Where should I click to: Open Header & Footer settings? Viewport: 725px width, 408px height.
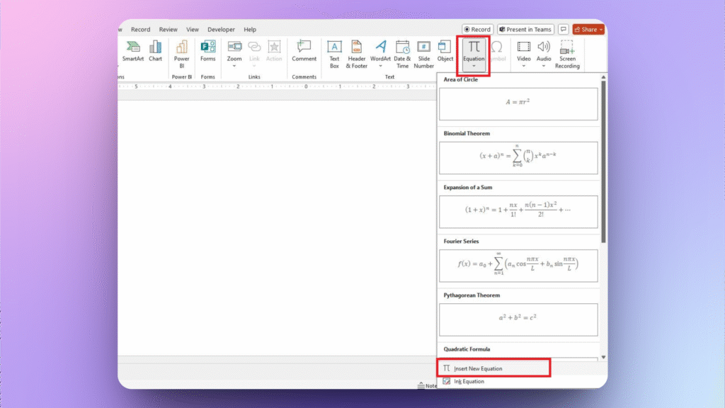coord(357,53)
